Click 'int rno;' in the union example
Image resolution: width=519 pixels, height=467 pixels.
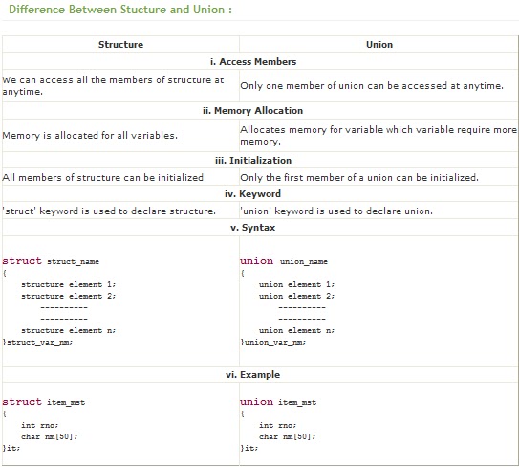278,425
